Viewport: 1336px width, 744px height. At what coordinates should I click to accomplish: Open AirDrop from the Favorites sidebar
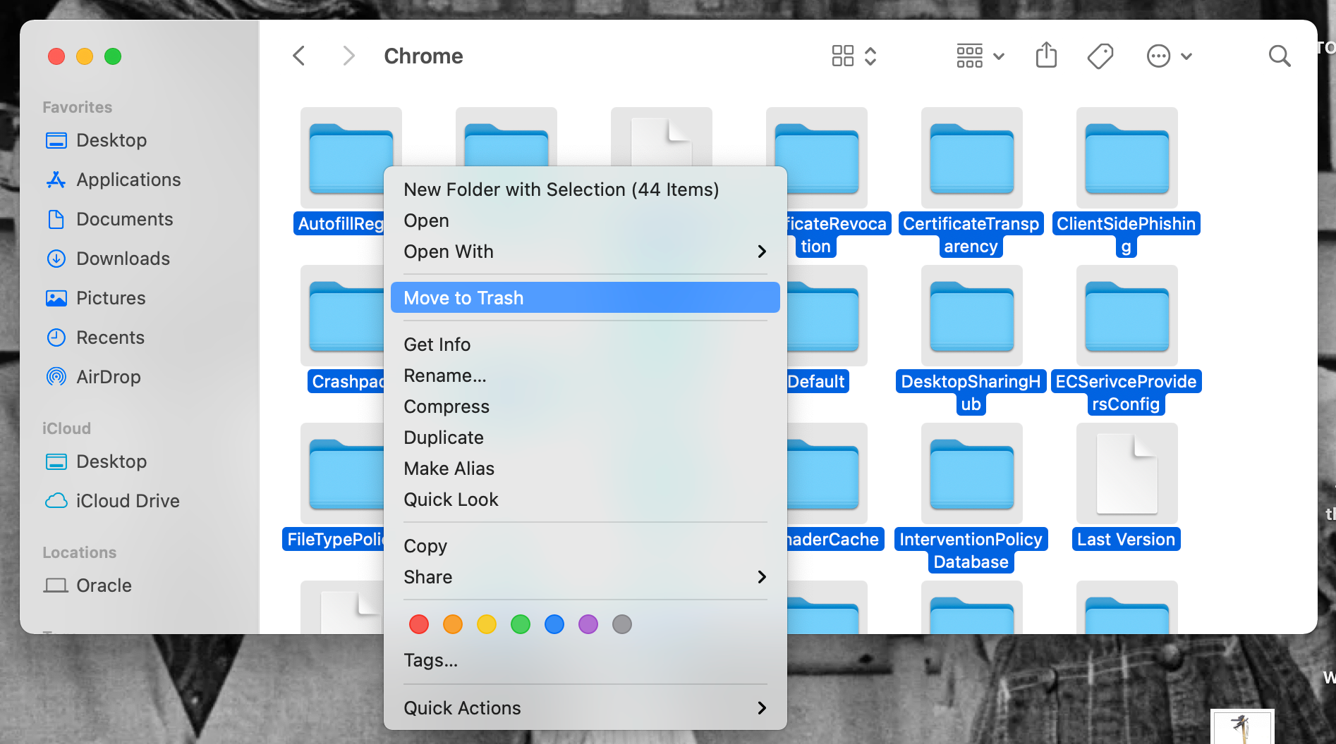pyautogui.click(x=109, y=377)
